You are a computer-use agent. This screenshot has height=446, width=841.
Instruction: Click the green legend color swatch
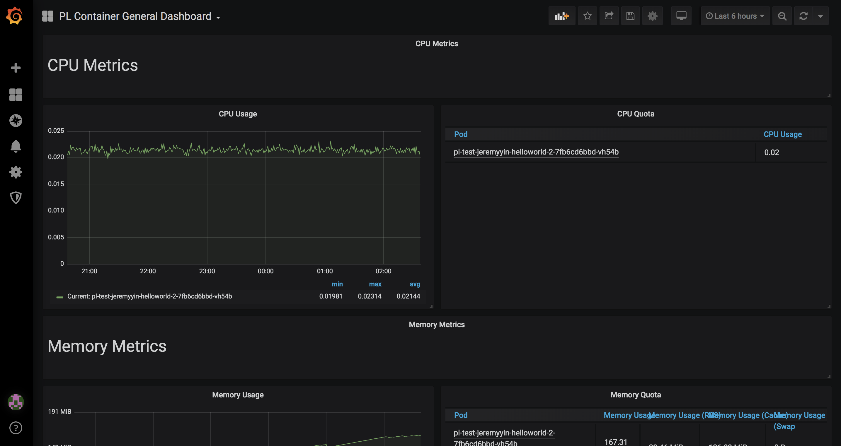pyautogui.click(x=59, y=297)
